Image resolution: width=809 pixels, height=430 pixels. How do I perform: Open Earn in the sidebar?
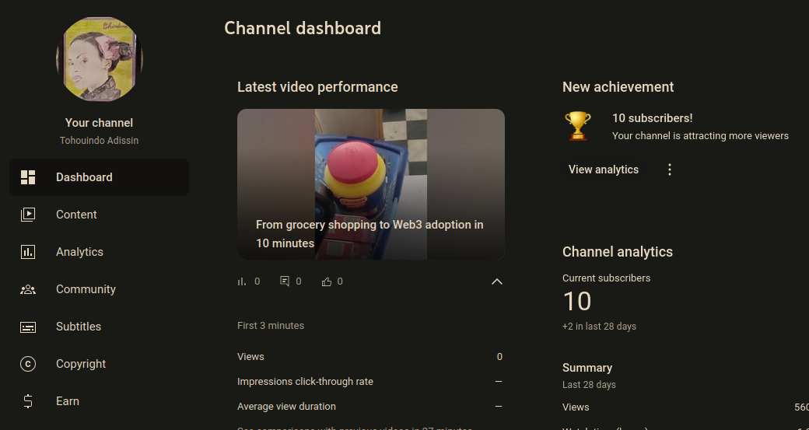[99, 401]
